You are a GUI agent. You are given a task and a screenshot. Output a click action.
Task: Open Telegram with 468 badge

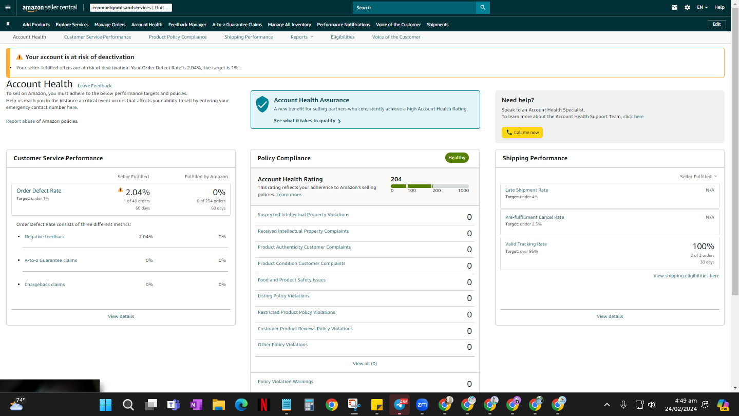pos(400,405)
